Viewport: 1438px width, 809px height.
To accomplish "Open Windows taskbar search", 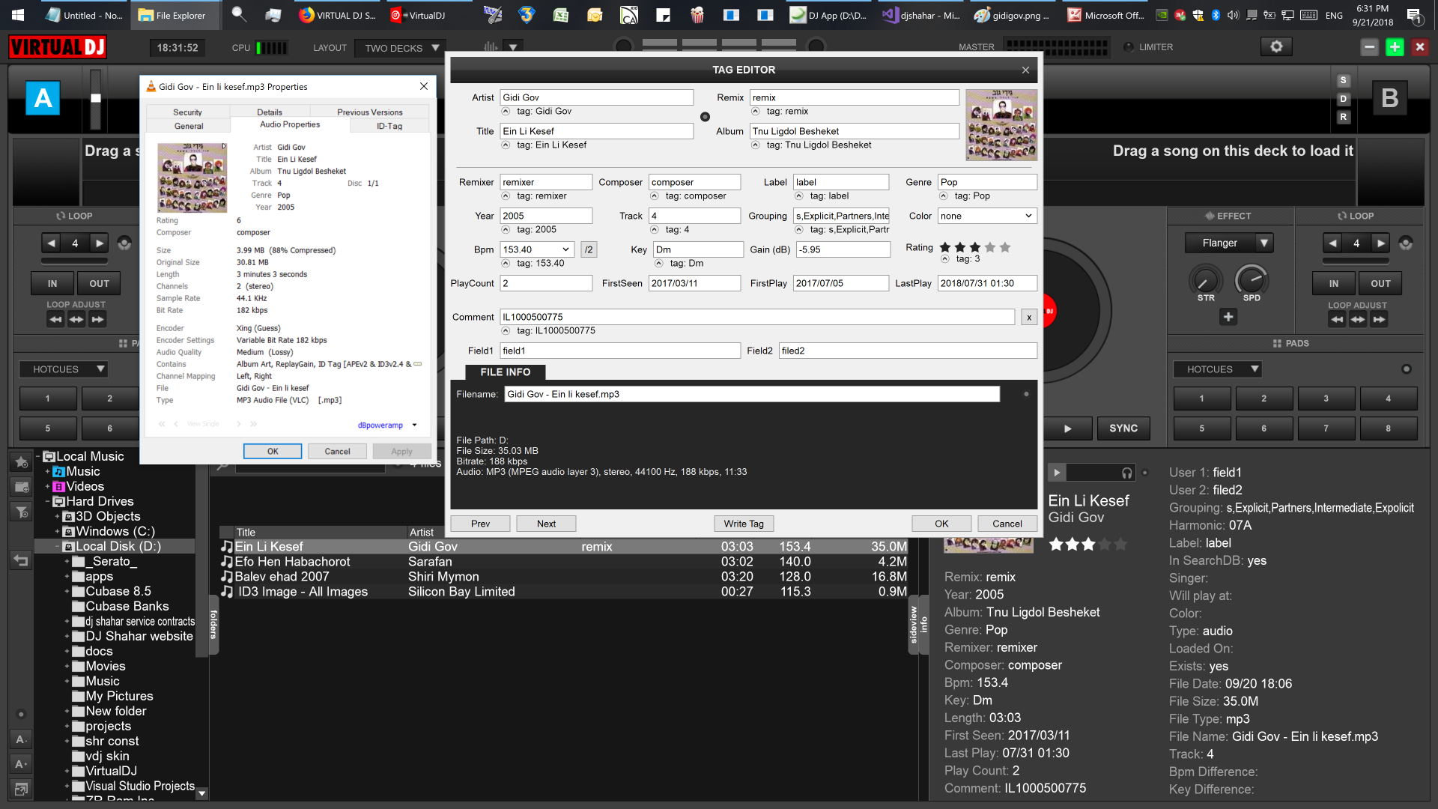I will (x=238, y=14).
